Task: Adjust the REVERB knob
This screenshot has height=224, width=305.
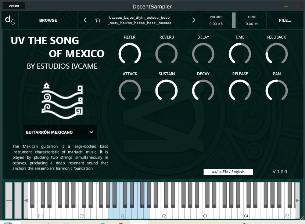Action: click(166, 54)
